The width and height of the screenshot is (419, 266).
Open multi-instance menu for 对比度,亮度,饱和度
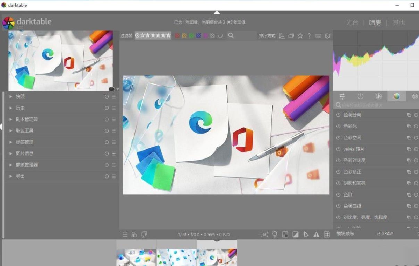(409, 217)
